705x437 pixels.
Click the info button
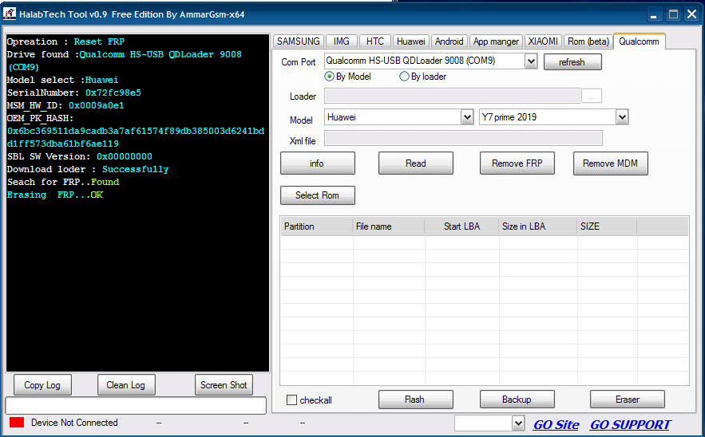pos(317,163)
